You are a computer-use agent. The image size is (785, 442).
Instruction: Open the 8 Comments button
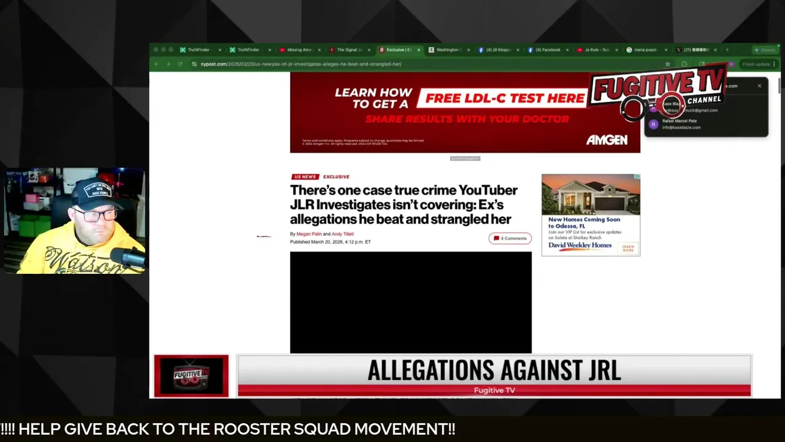point(510,238)
